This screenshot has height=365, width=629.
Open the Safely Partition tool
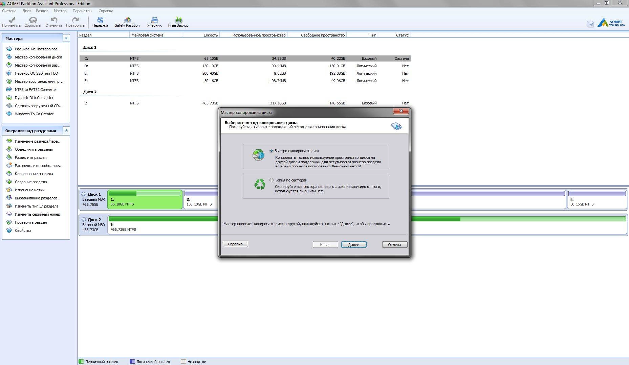coord(127,22)
